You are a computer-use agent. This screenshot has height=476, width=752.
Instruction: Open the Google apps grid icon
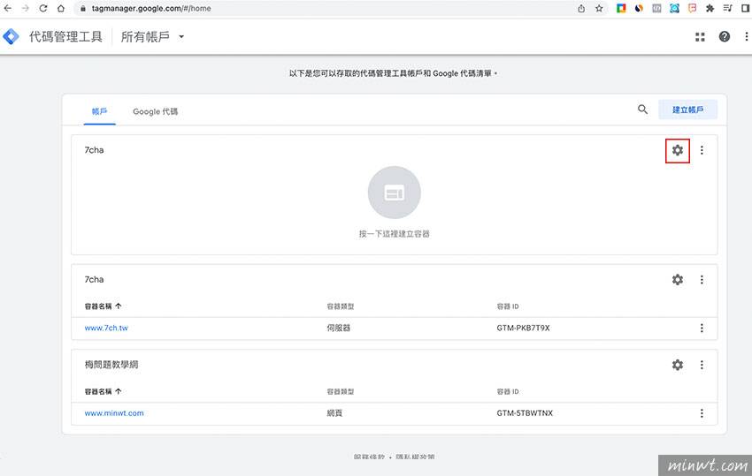pos(700,37)
